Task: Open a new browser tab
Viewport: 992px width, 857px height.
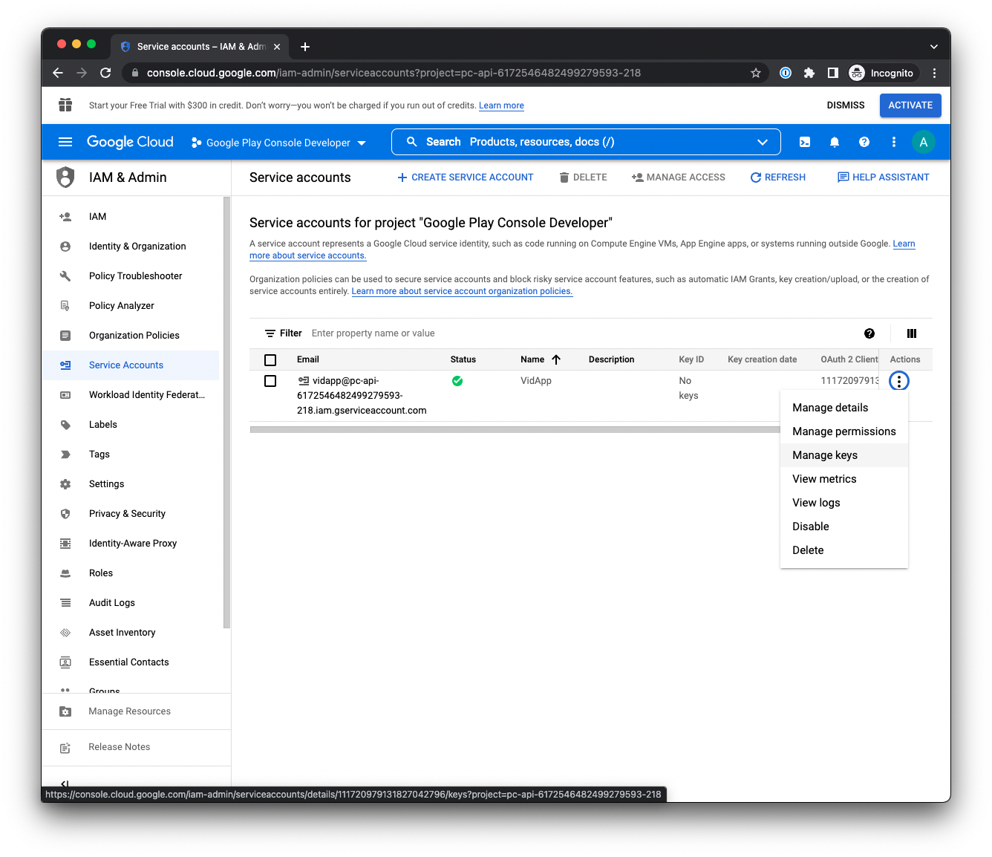Action: coord(305,47)
